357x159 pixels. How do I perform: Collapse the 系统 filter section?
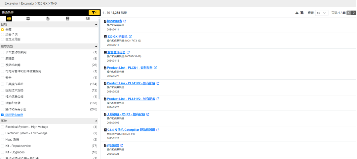96,121
